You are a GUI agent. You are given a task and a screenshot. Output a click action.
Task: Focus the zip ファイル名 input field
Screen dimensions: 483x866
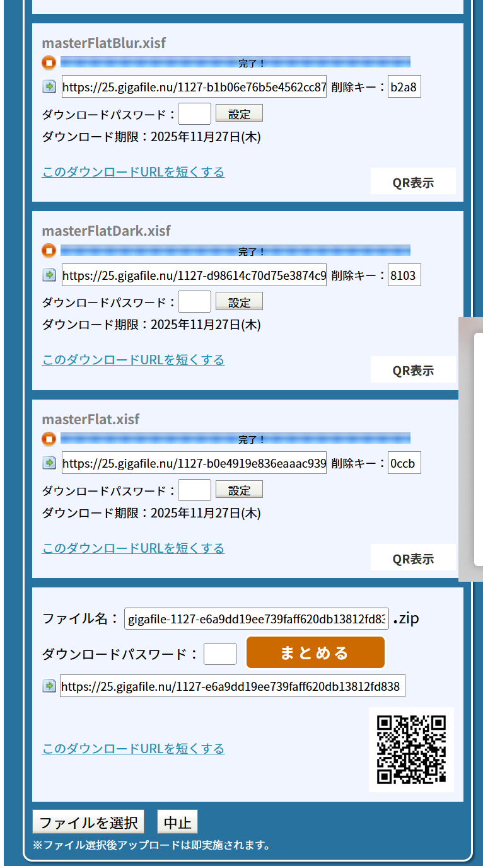tap(257, 620)
